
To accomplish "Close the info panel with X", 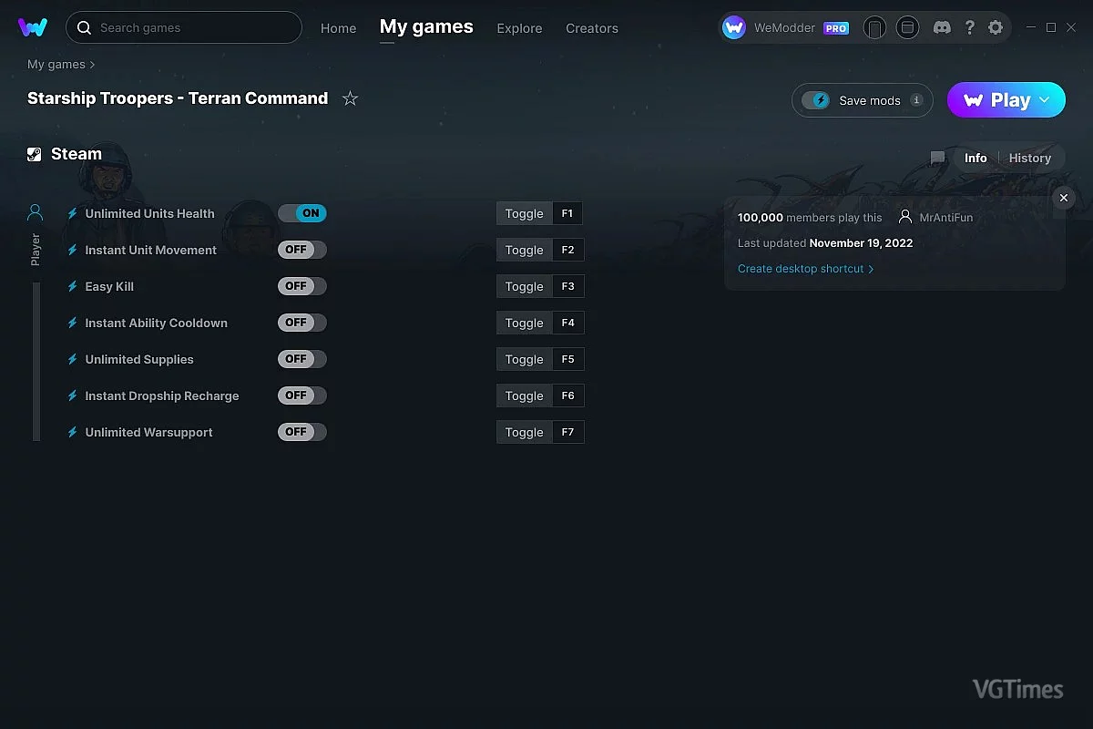I will tap(1064, 198).
